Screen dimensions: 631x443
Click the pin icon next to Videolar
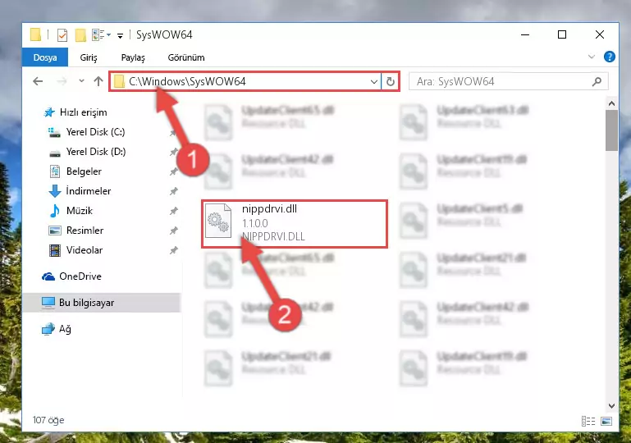click(173, 250)
